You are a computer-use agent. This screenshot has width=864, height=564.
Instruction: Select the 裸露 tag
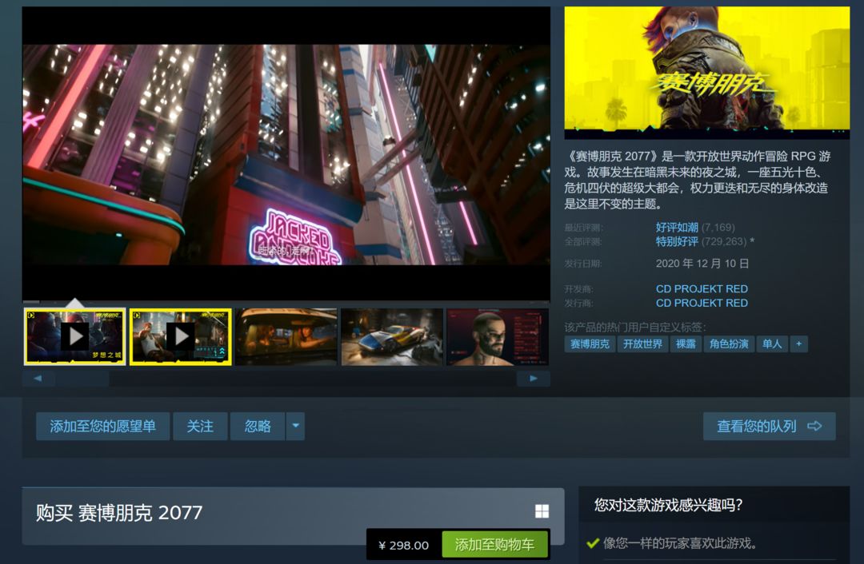pyautogui.click(x=686, y=344)
